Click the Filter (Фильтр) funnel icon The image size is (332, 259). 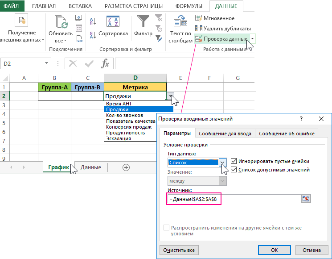point(143,22)
